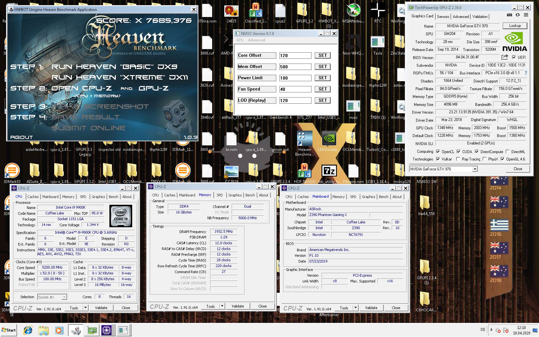Click the DE language indicator in taskbar
The height and width of the screenshot is (337, 539).
[483, 330]
